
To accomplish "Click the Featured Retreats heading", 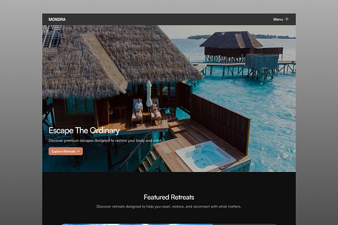I will (x=169, y=197).
